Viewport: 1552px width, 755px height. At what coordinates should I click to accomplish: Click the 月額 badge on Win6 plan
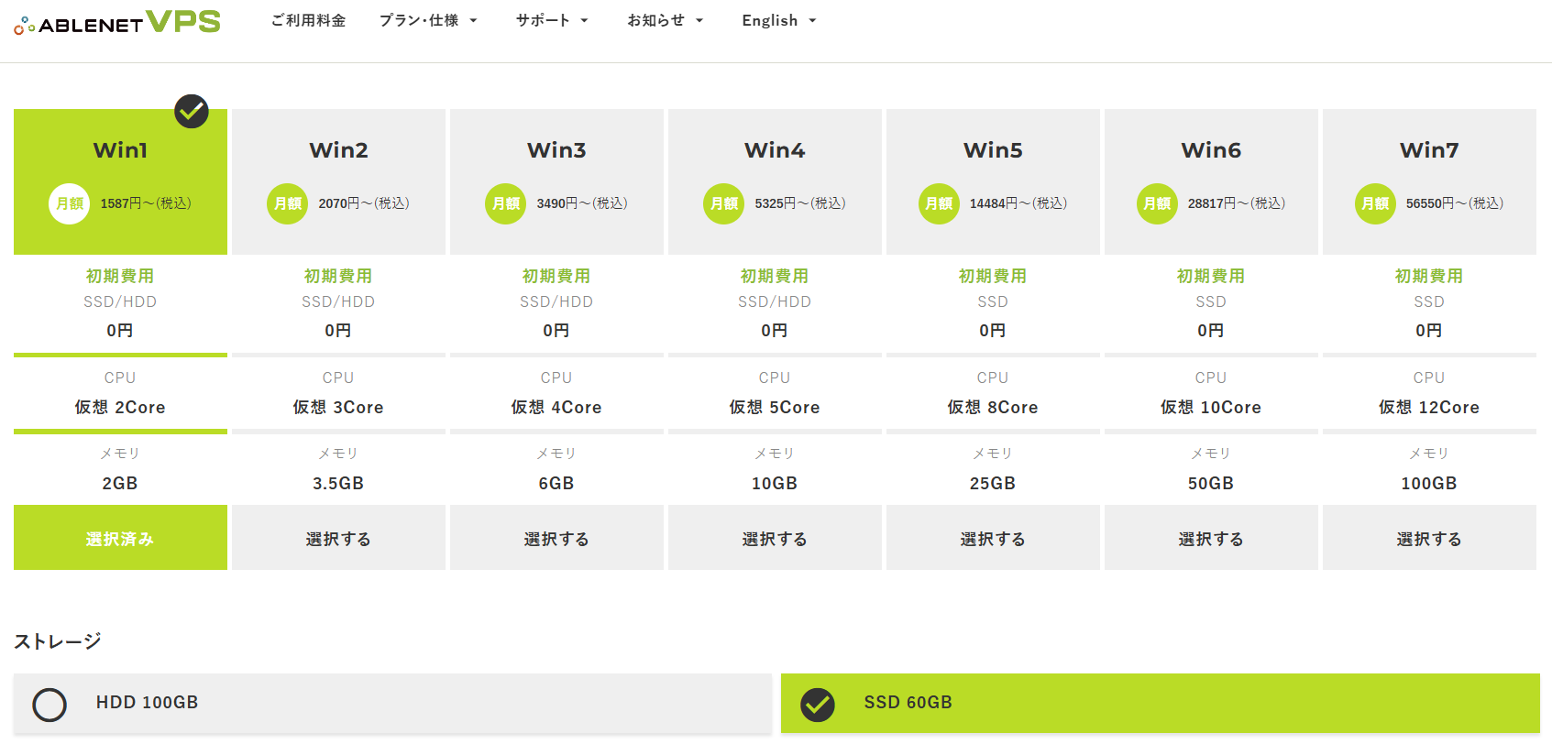pyautogui.click(x=1157, y=203)
